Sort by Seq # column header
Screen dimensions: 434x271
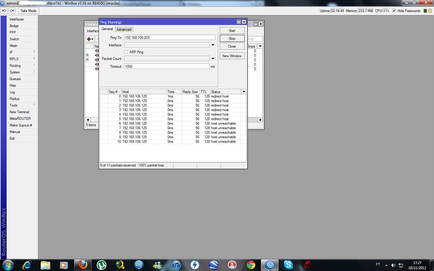pyautogui.click(x=114, y=92)
